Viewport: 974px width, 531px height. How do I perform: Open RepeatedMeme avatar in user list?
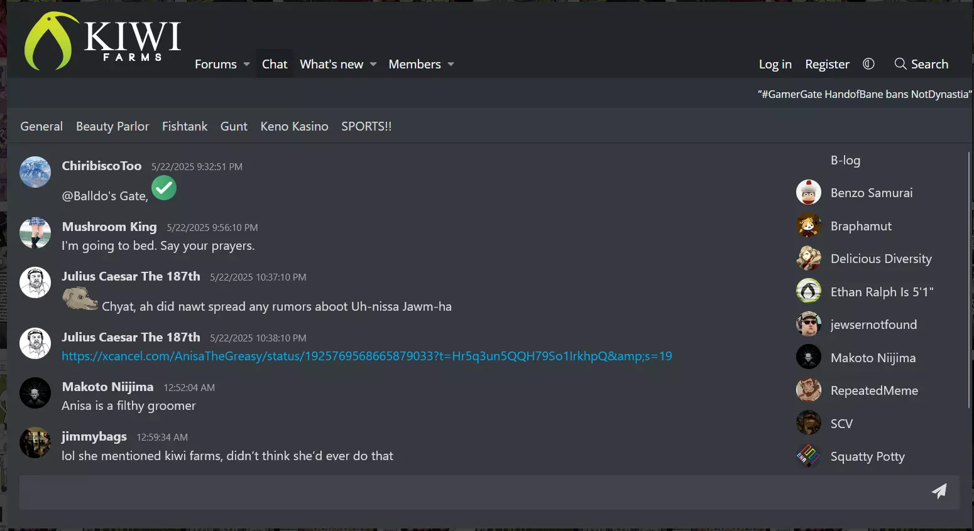809,390
